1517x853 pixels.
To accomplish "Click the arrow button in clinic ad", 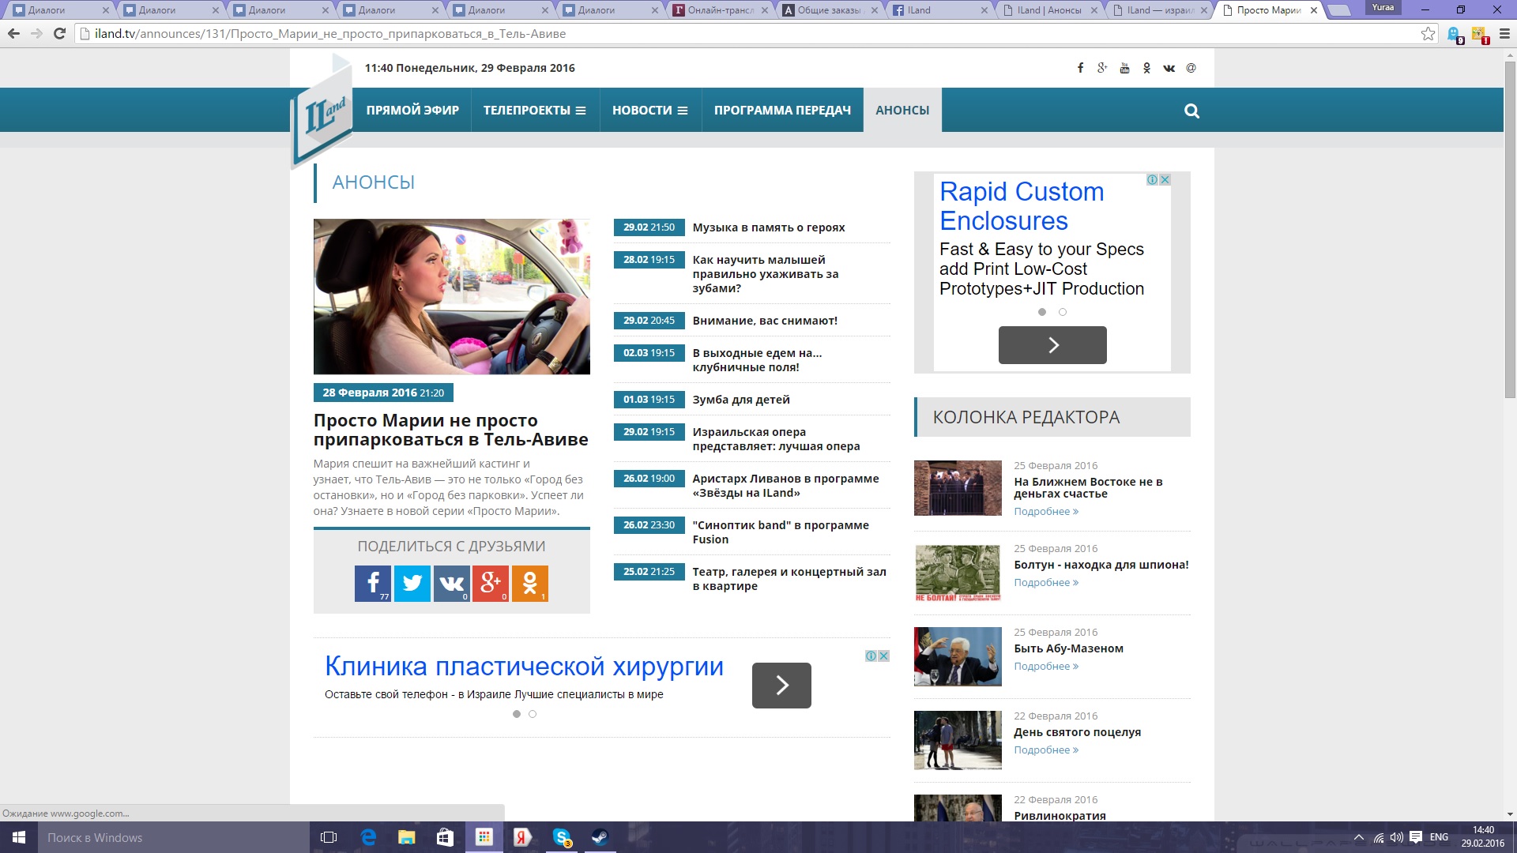I will click(781, 686).
